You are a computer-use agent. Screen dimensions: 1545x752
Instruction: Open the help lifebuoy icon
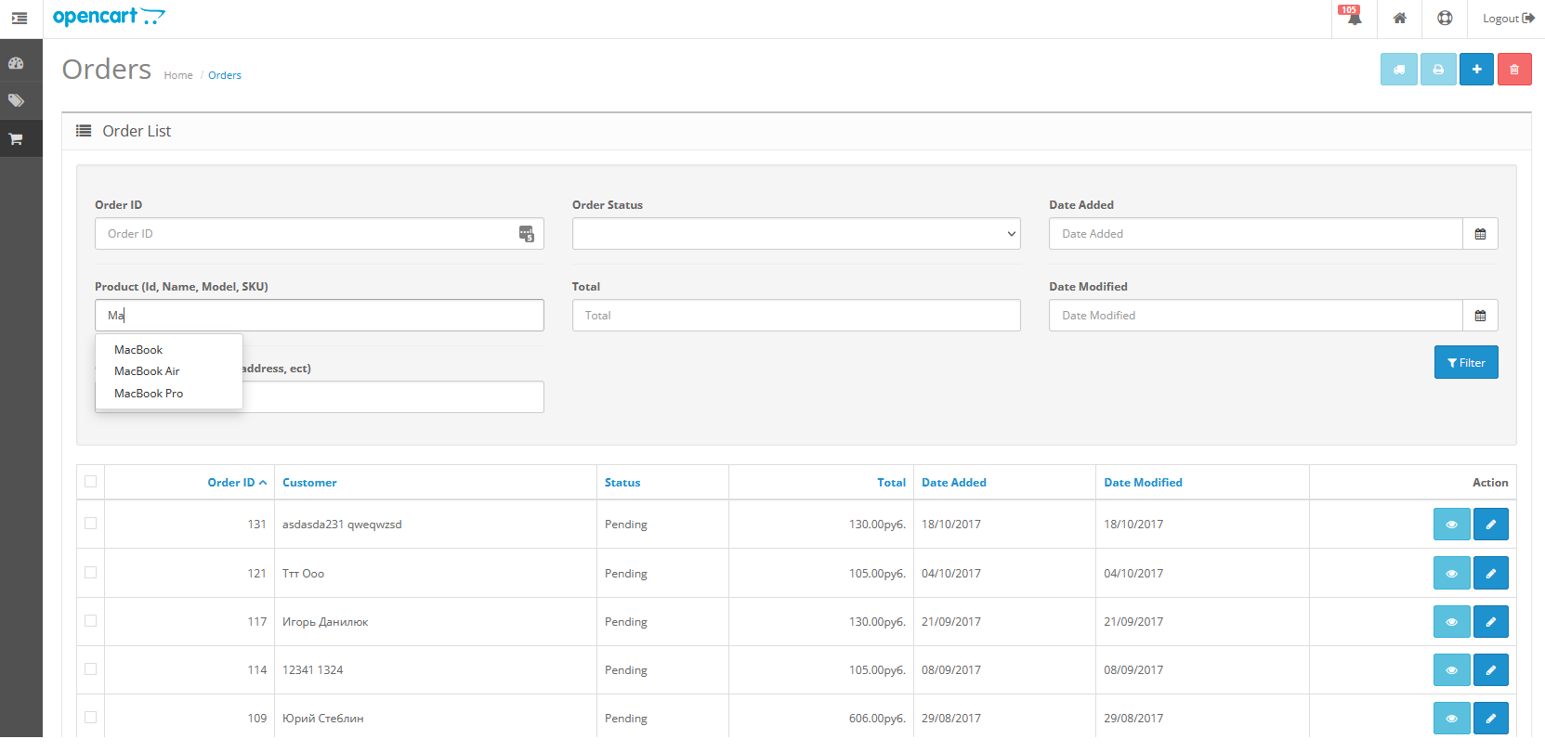click(1445, 19)
